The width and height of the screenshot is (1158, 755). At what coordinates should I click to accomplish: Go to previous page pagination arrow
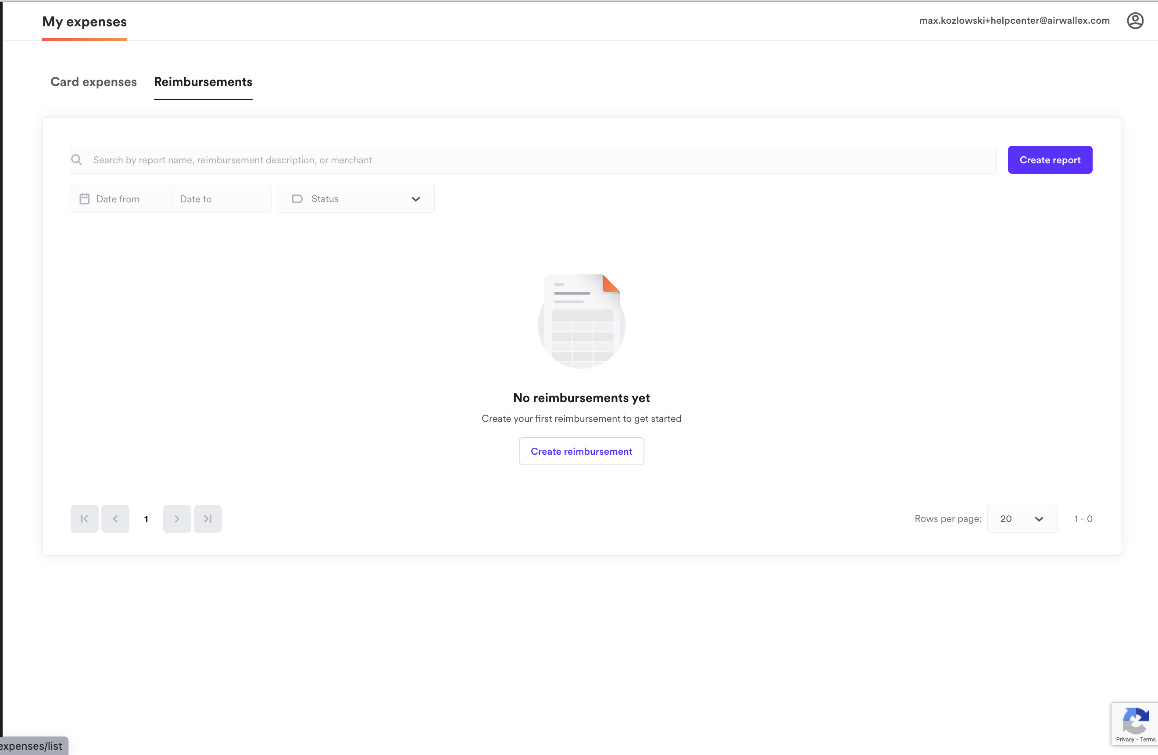pos(115,518)
